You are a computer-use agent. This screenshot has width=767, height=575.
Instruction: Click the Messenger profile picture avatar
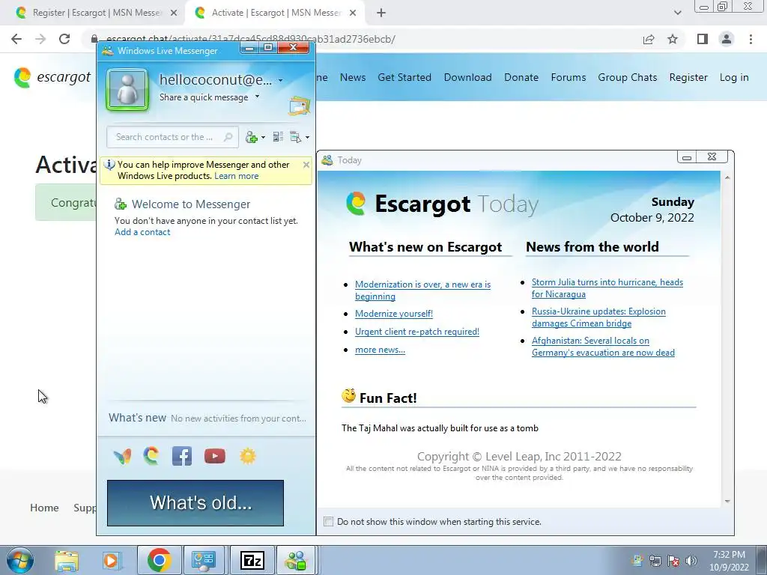tap(127, 90)
